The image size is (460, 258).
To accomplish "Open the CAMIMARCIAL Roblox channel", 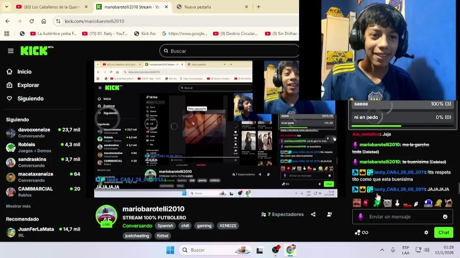I will [43, 191].
